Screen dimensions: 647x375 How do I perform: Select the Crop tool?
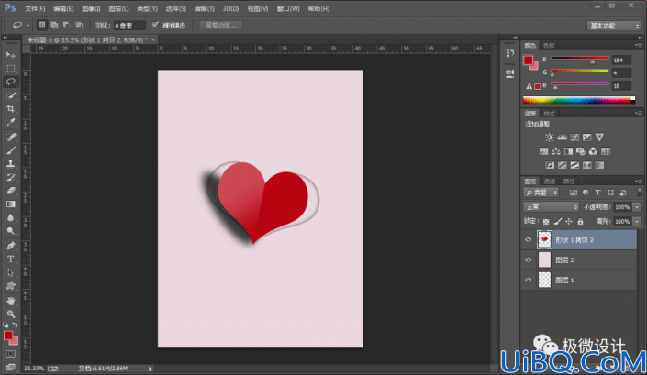click(11, 109)
